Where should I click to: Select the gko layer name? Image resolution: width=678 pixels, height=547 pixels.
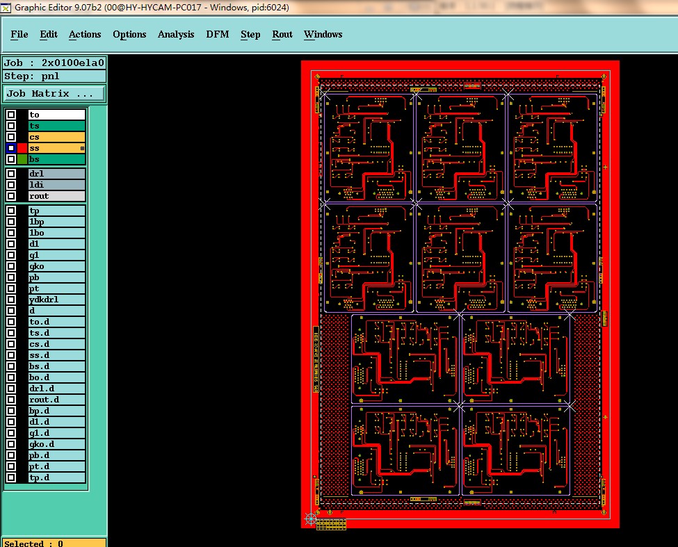56,267
